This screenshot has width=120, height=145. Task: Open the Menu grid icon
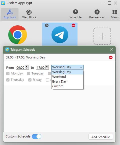click(x=114, y=14)
